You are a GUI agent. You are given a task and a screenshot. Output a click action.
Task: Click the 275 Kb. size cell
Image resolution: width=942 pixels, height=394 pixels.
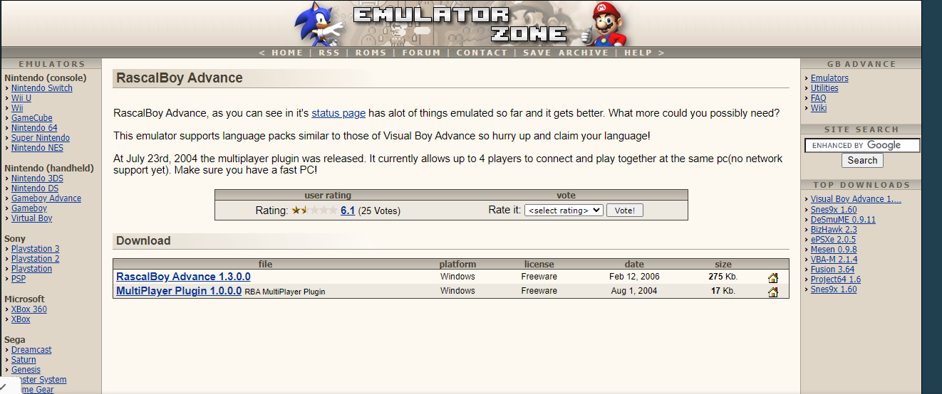click(723, 277)
